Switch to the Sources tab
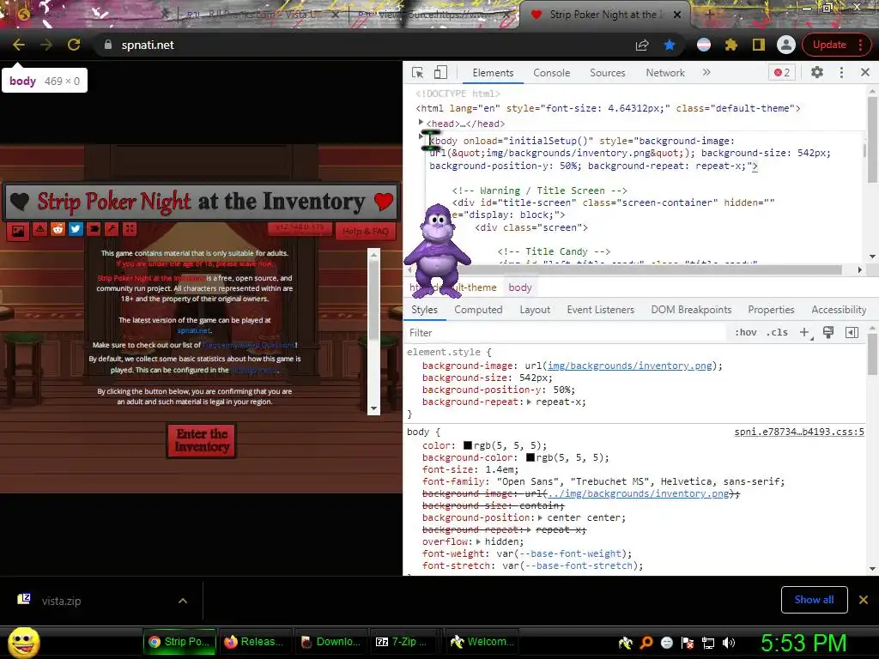879x659 pixels. [607, 73]
